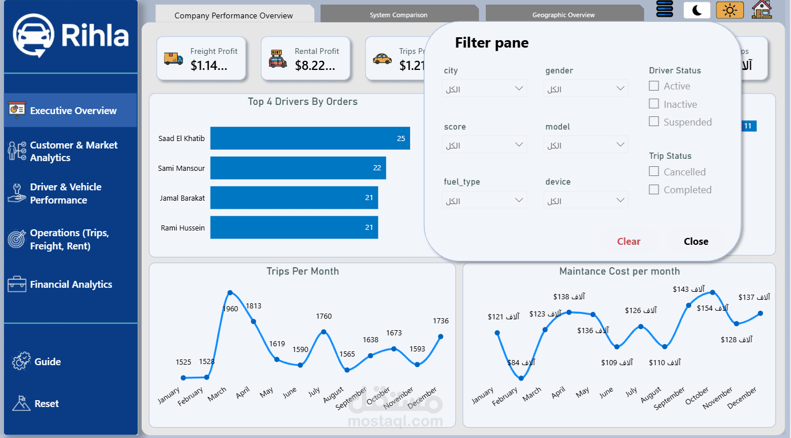Viewport: 791px width, 438px height.
Task: Click the Operations target icon
Action: tap(17, 239)
